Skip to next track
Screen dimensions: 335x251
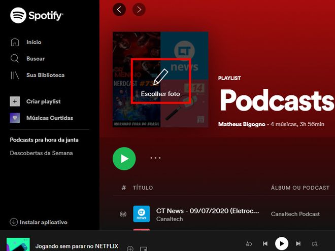298,243
